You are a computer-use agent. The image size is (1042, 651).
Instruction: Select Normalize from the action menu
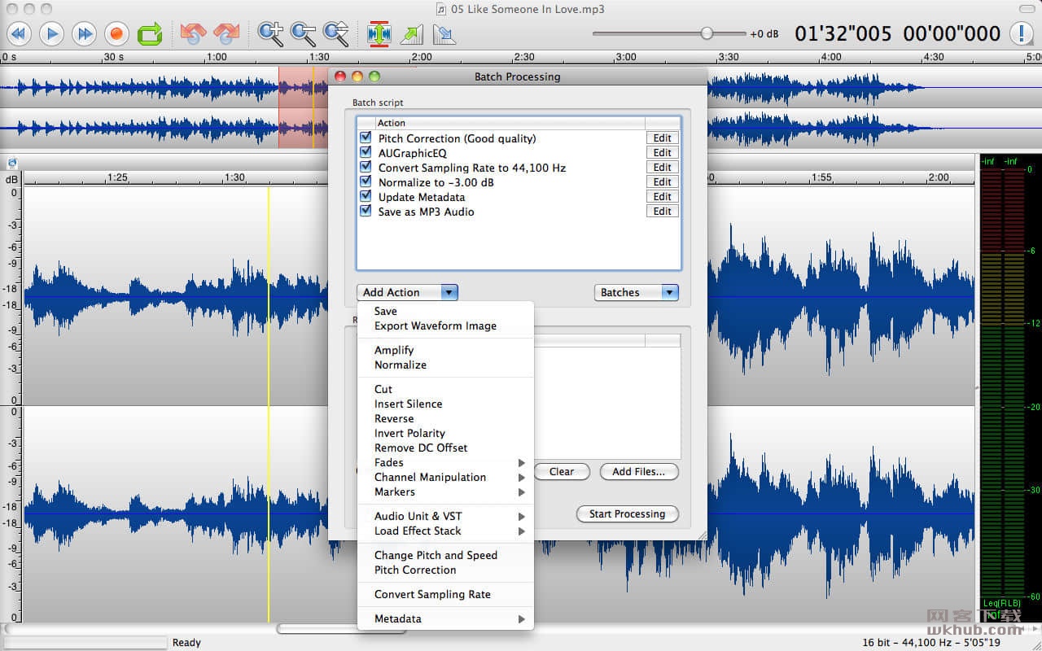445,365
